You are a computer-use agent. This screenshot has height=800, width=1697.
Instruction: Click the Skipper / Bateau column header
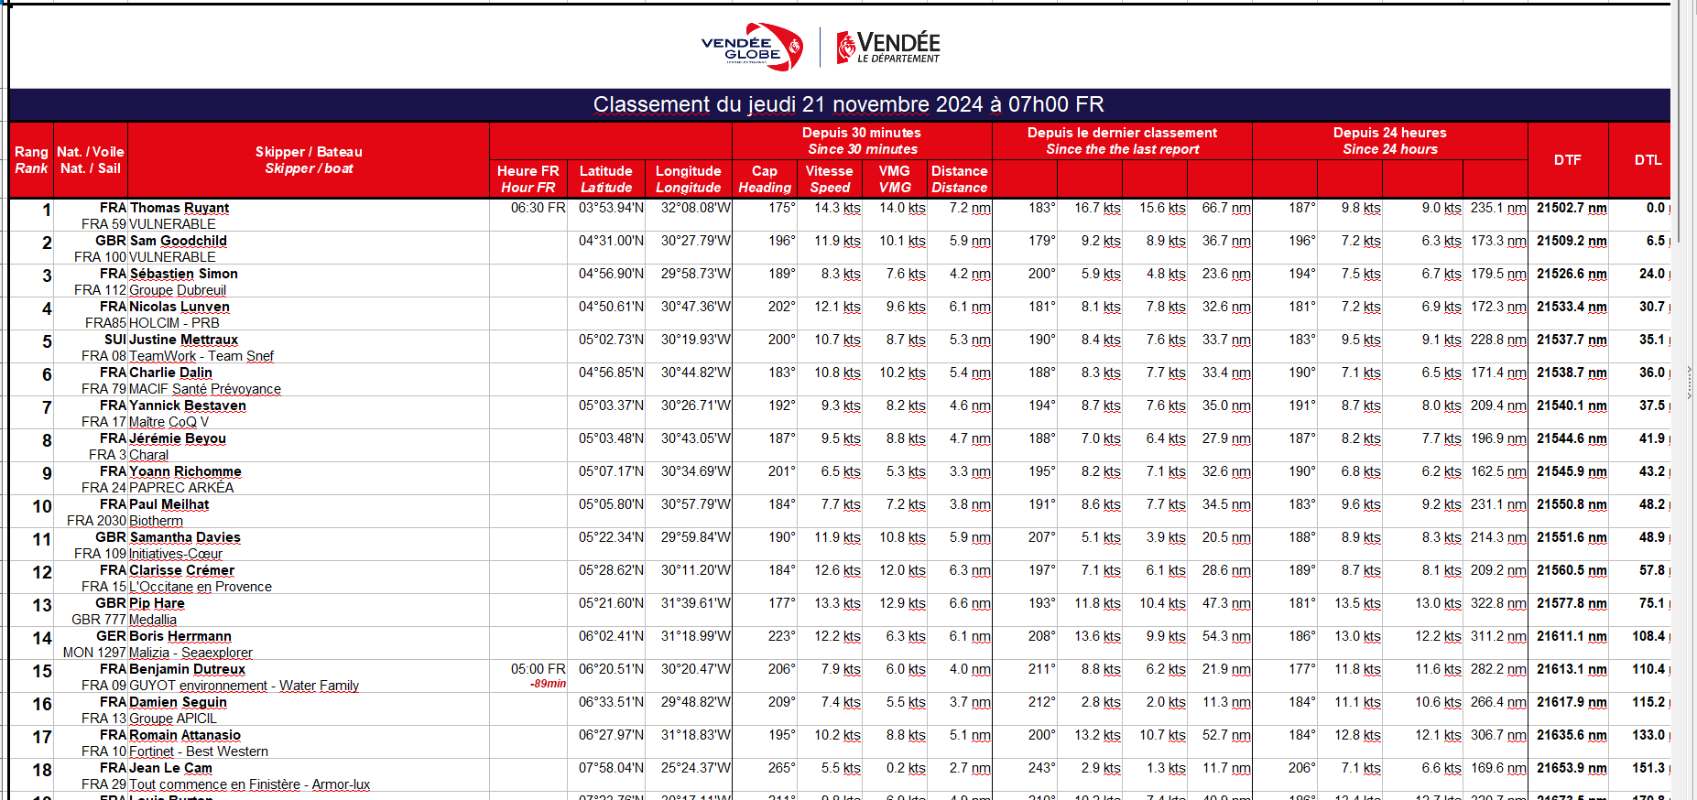click(x=309, y=160)
